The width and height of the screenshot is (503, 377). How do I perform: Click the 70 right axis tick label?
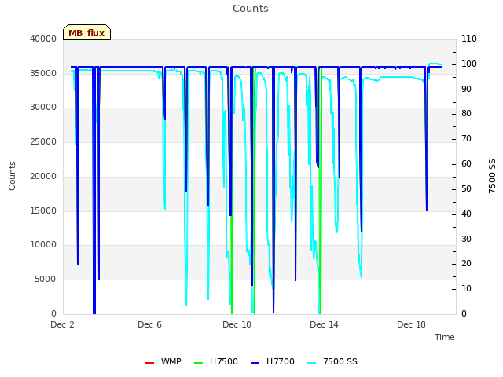[466, 139]
